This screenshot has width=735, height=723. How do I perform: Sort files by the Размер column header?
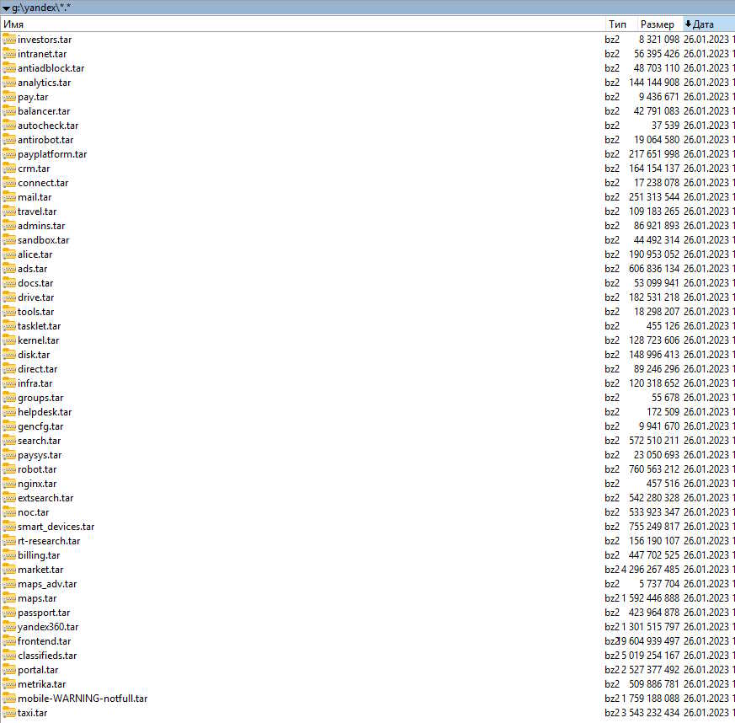(x=657, y=24)
